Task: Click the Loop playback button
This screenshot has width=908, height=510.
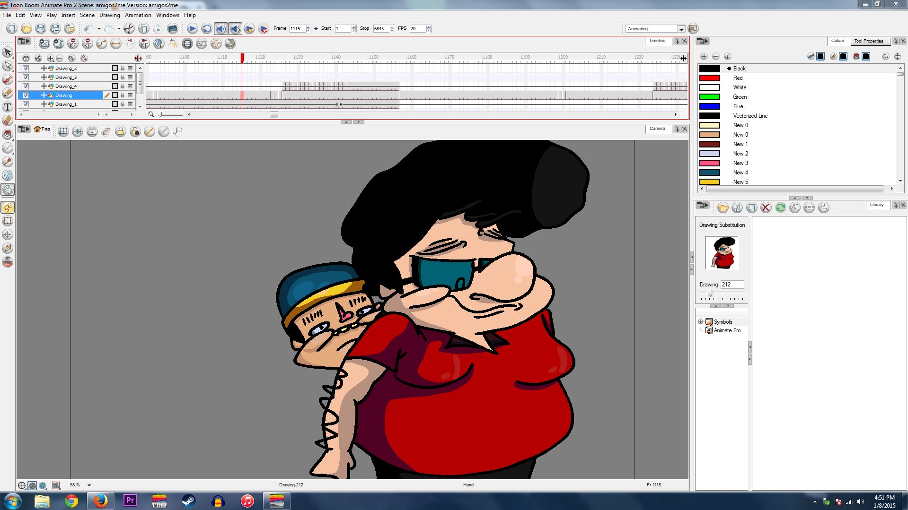Action: click(206, 29)
